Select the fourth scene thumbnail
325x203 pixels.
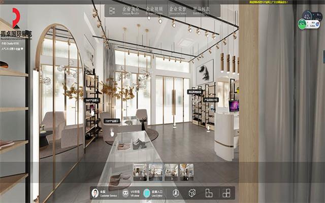point(186,172)
